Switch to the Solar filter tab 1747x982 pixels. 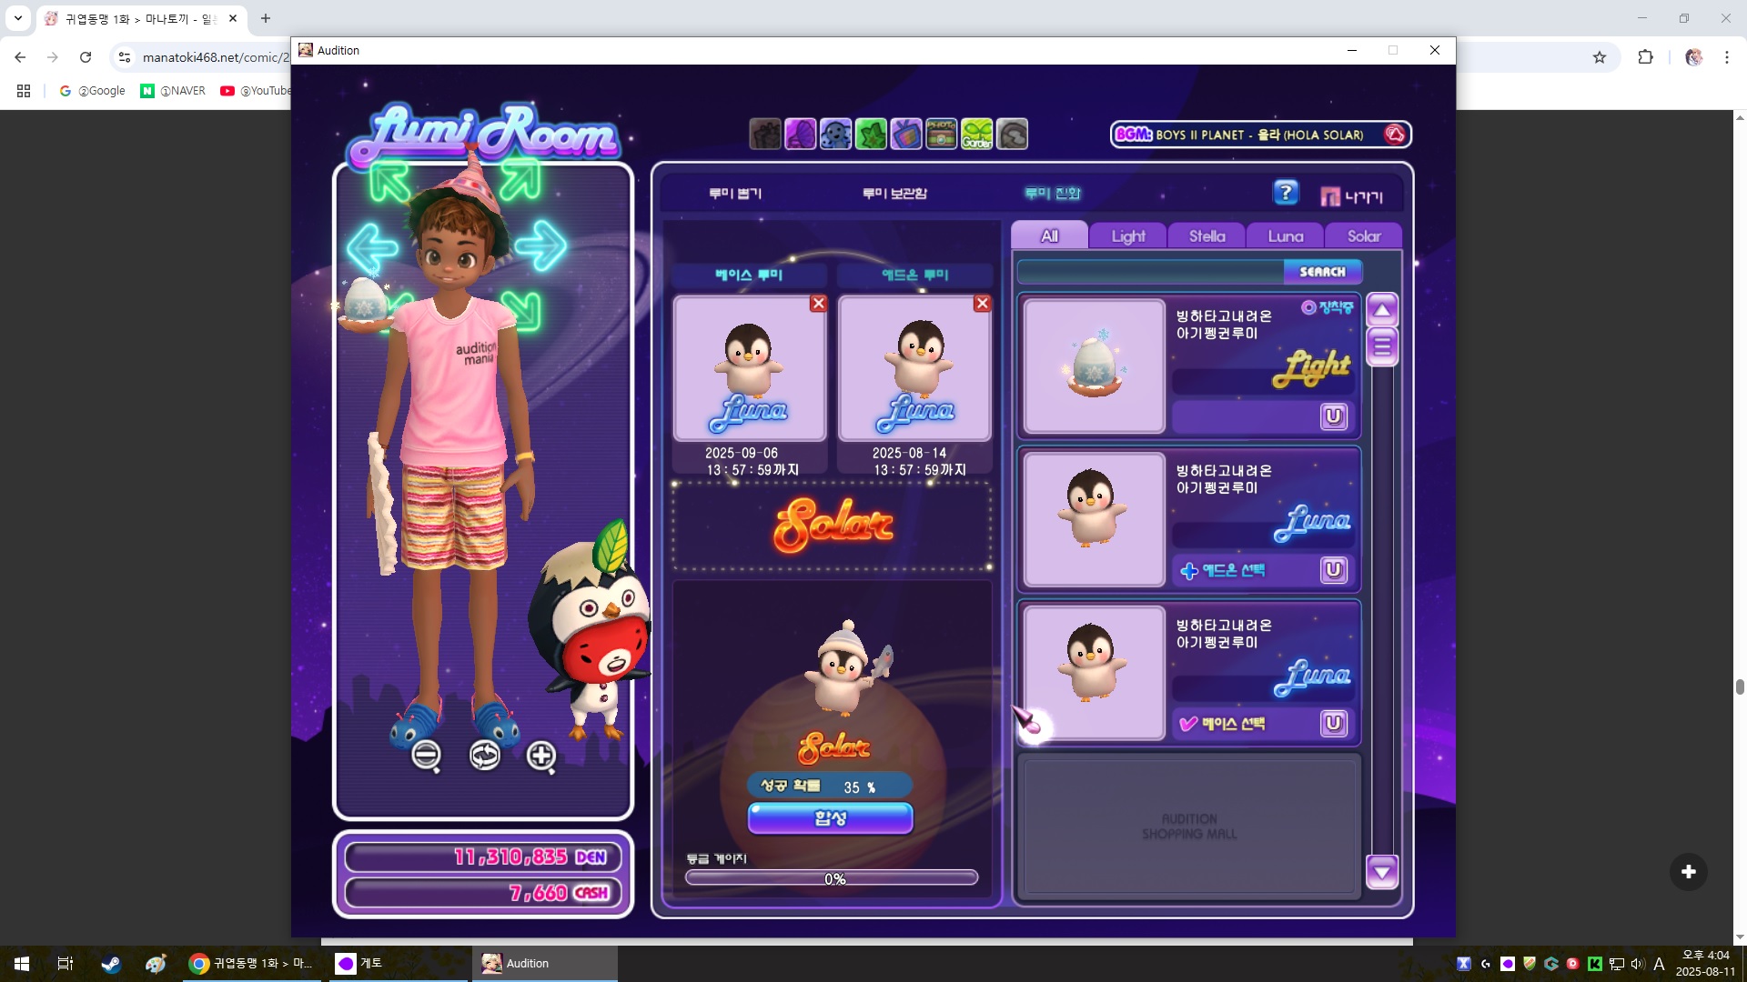tap(1363, 236)
